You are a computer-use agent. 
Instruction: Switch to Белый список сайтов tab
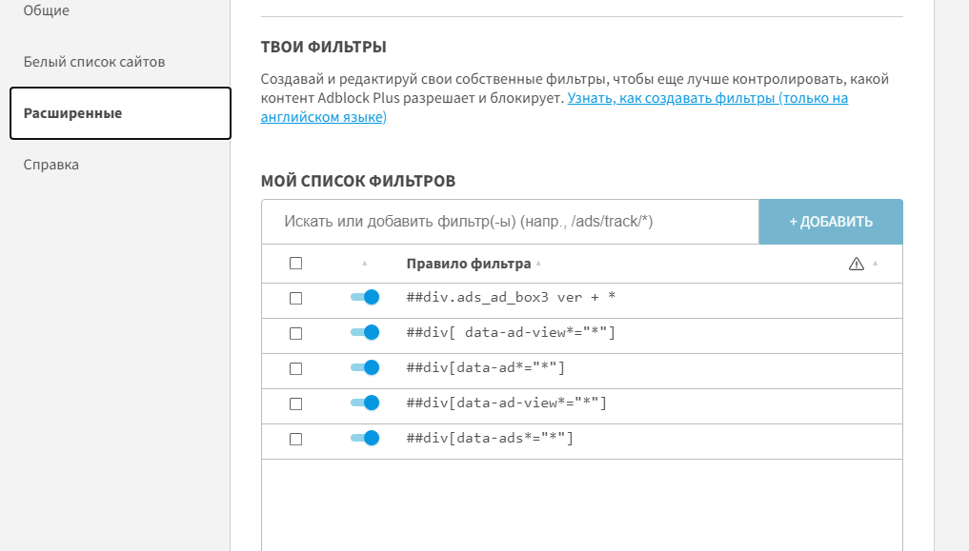click(x=94, y=62)
